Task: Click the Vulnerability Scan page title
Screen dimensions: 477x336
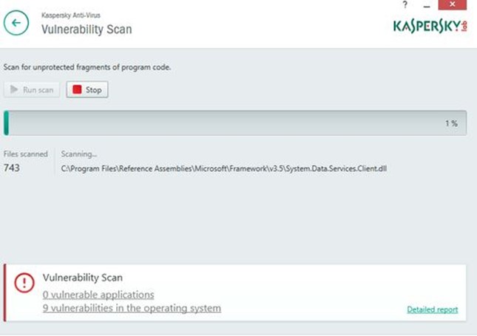Action: coord(87,30)
